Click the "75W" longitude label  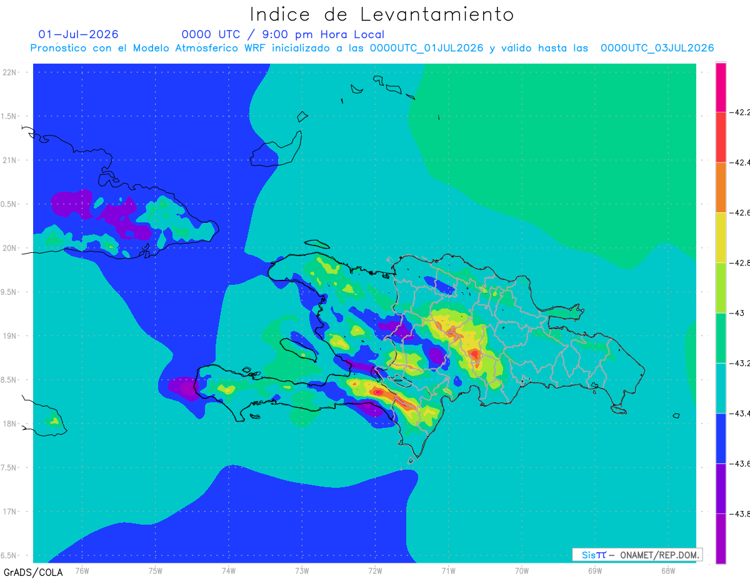point(156,571)
